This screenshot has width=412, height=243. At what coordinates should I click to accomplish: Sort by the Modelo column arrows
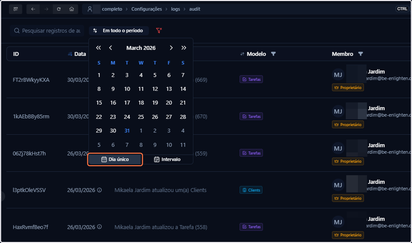(x=242, y=54)
